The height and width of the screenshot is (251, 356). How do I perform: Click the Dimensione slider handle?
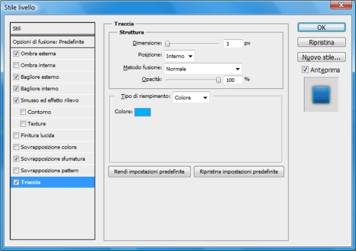168,44
